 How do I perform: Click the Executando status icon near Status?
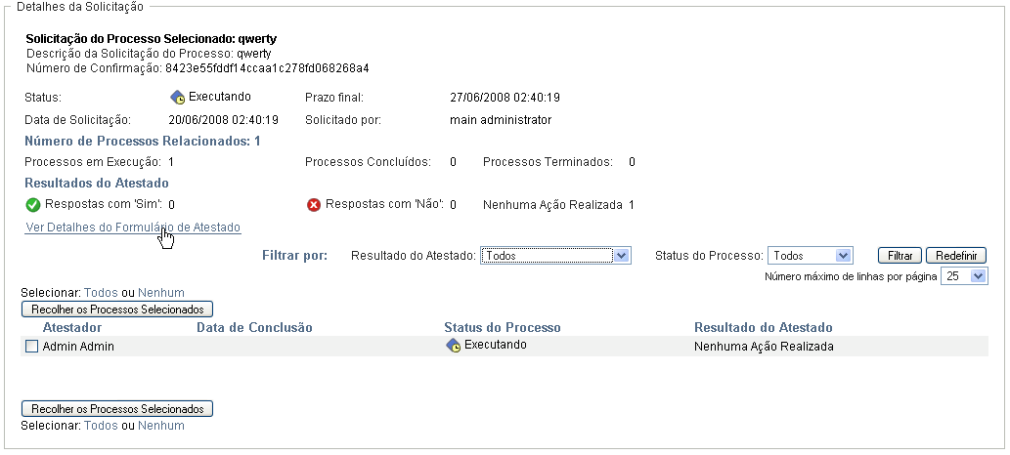point(178,97)
